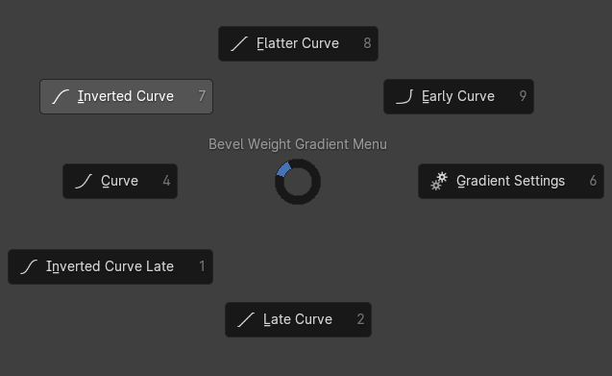Click the Inverted Curve Late icon

(x=29, y=267)
